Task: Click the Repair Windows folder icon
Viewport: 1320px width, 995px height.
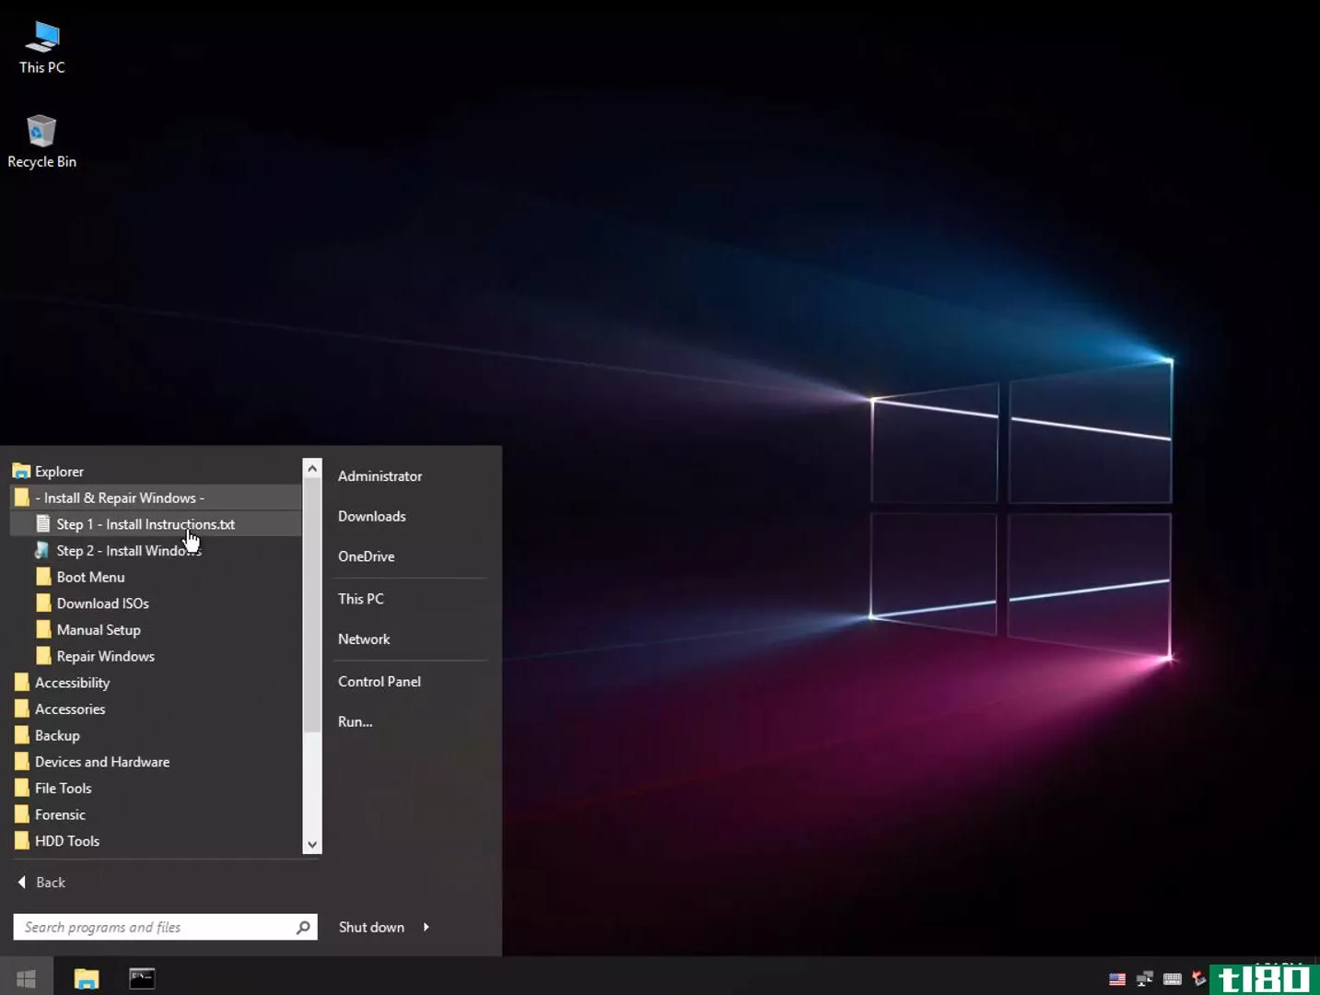Action: [x=43, y=656]
